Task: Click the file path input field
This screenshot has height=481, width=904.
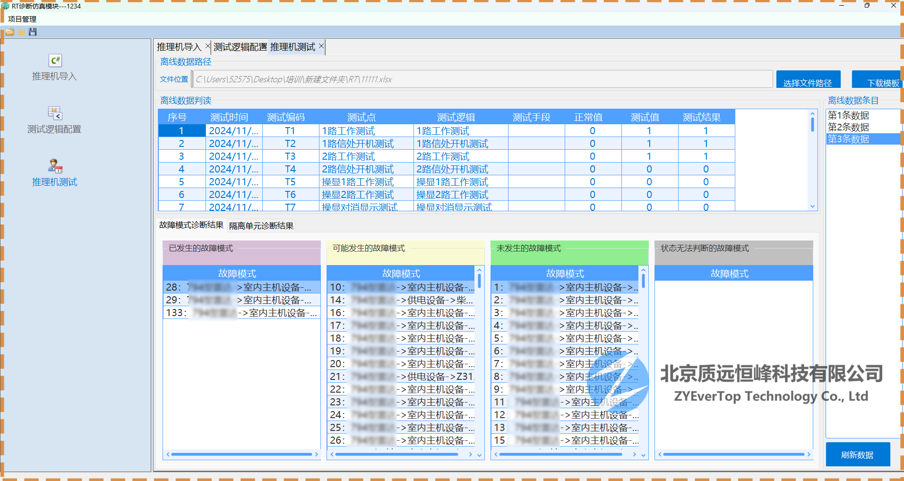Action: pos(482,79)
